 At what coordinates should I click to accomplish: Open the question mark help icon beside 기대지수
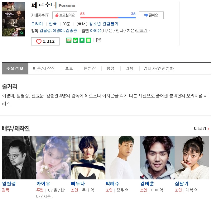pos(47,15)
